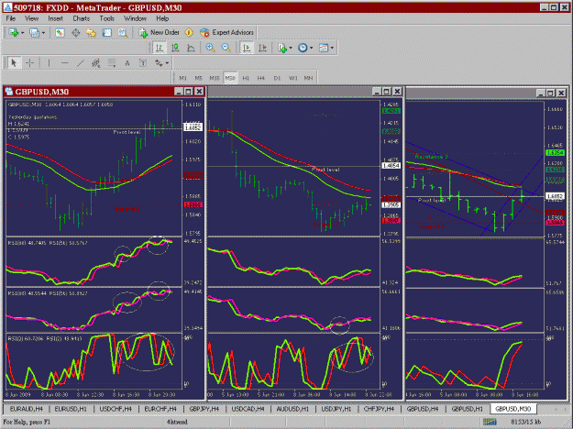Select the Text Label tool
The image size is (573, 429).
click(143, 63)
